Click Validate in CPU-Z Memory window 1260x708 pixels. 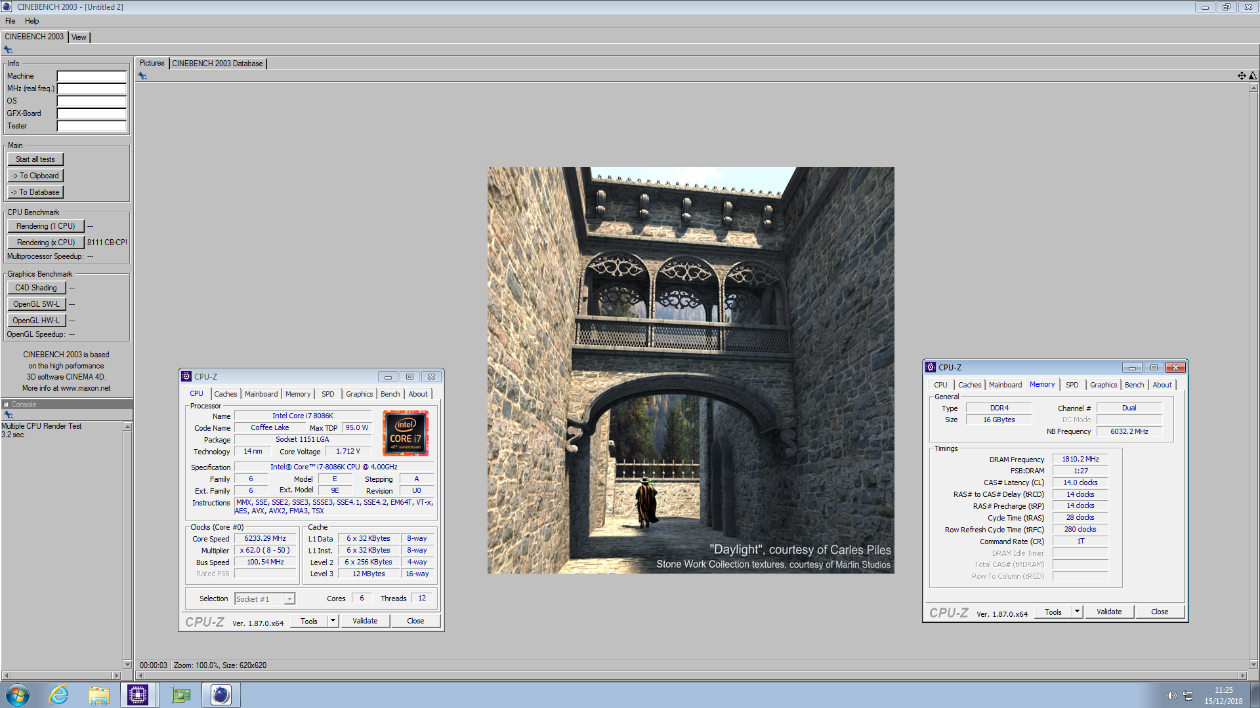coord(1109,612)
